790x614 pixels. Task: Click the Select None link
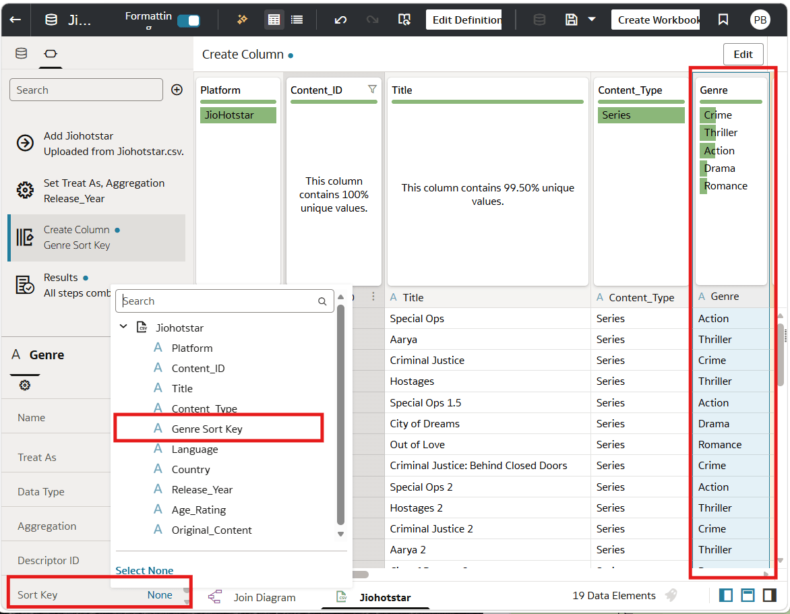pos(145,570)
